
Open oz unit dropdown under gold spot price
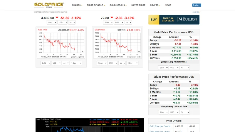point(72,22)
